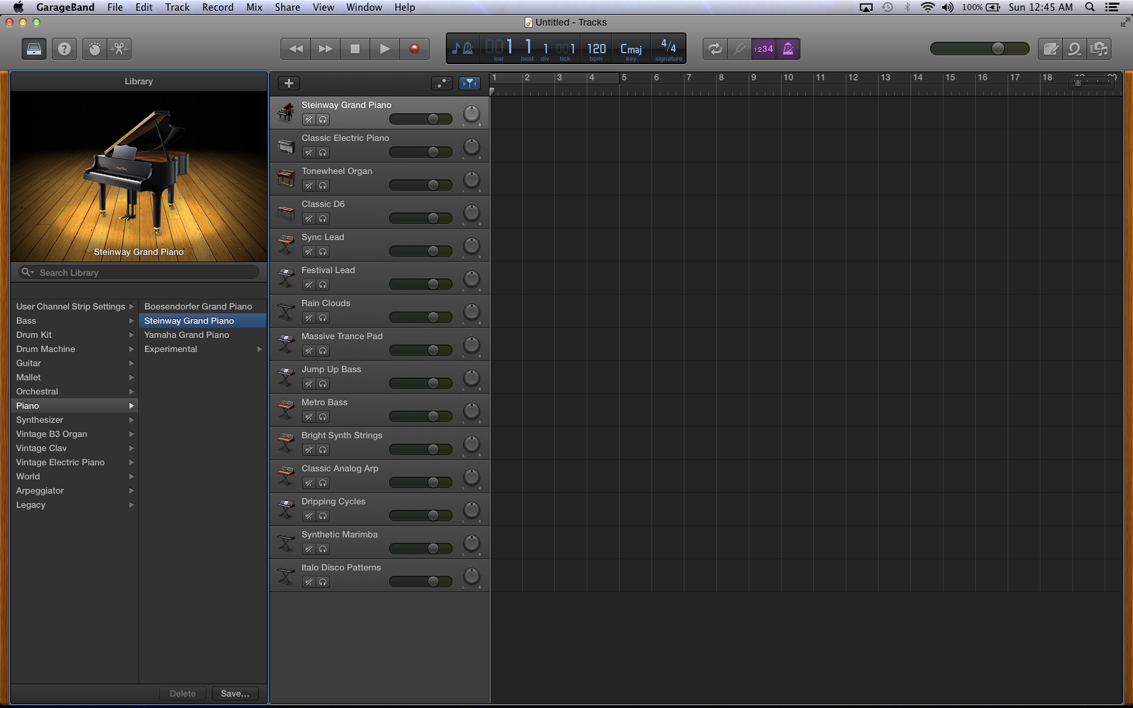Mute the Tonewheel Organ track
This screenshot has height=708, width=1133.
309,185
